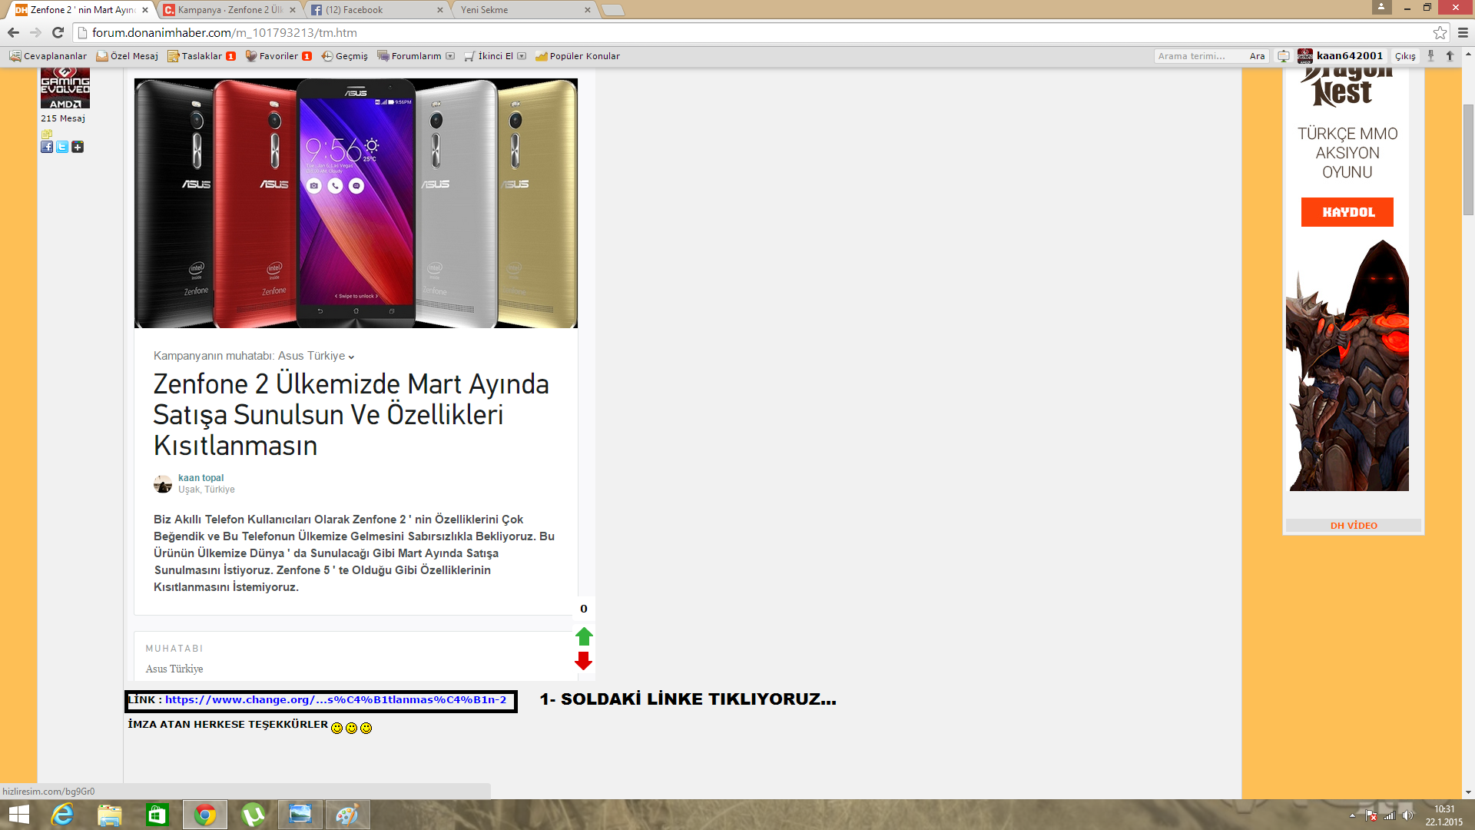Click the Chrome user profile button

[x=1381, y=7]
